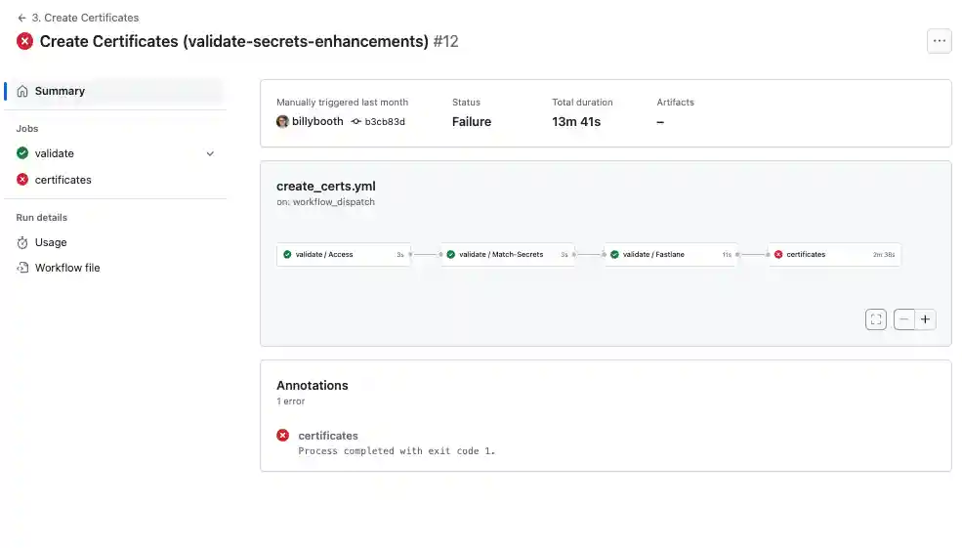The image size is (962, 548).
Task: Expand the validate job chevron
Action: [x=210, y=153]
